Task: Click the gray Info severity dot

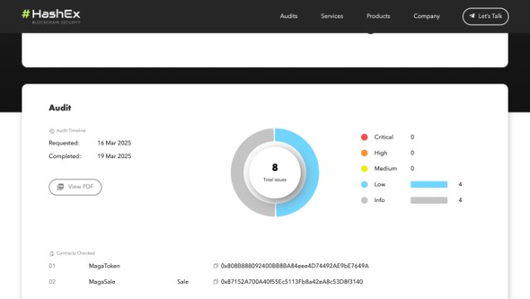Action: (364, 200)
